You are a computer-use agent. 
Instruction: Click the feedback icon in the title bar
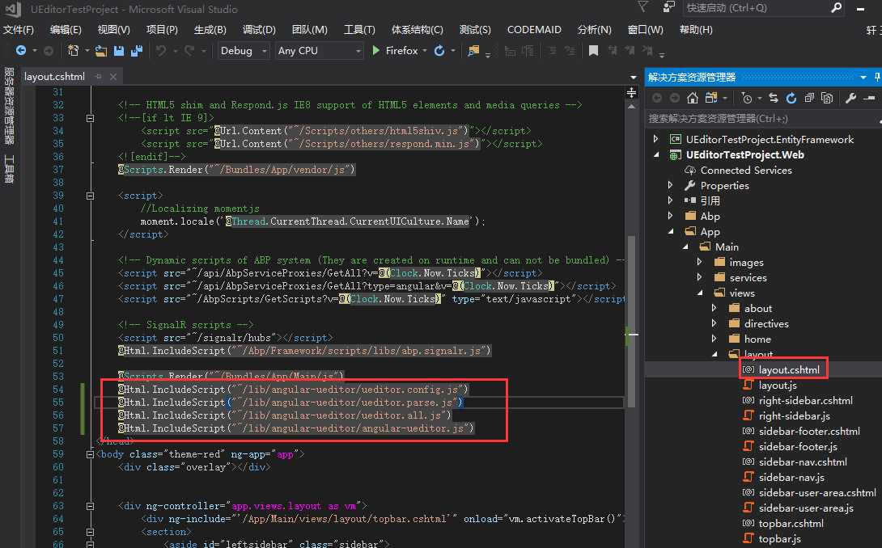tap(669, 6)
